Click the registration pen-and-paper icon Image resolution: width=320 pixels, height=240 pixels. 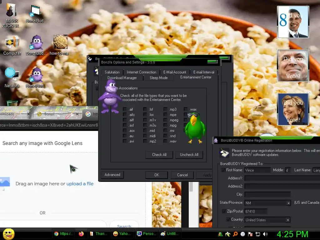[x=224, y=153]
